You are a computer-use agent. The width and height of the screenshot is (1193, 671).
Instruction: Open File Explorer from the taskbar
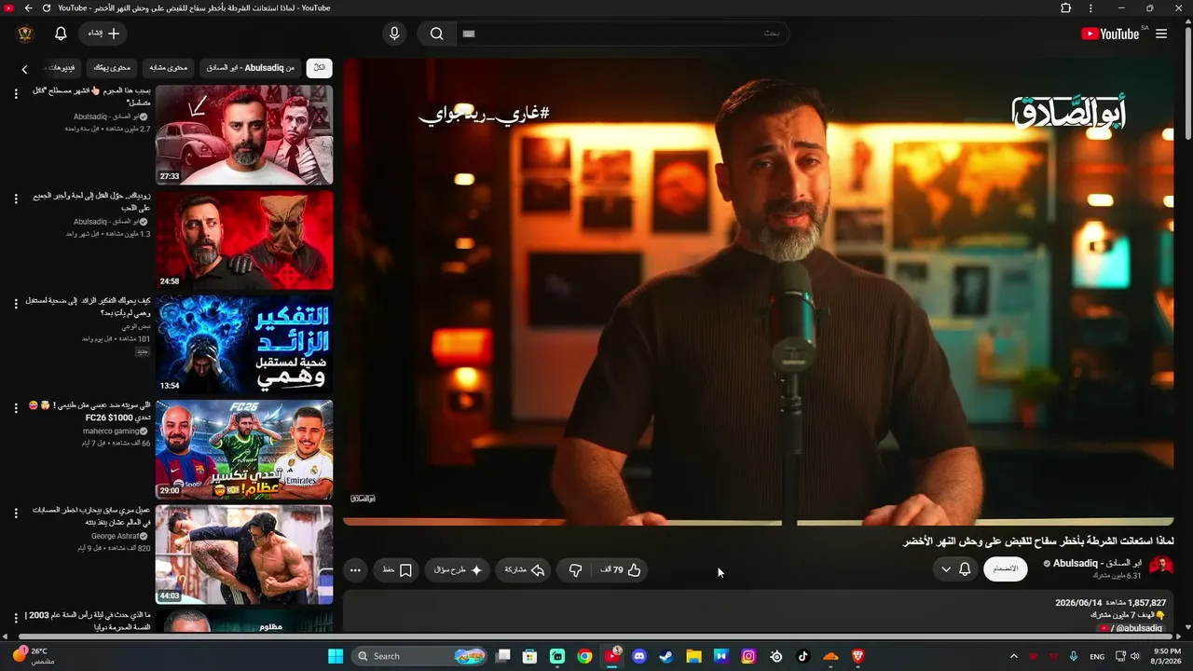click(x=693, y=656)
